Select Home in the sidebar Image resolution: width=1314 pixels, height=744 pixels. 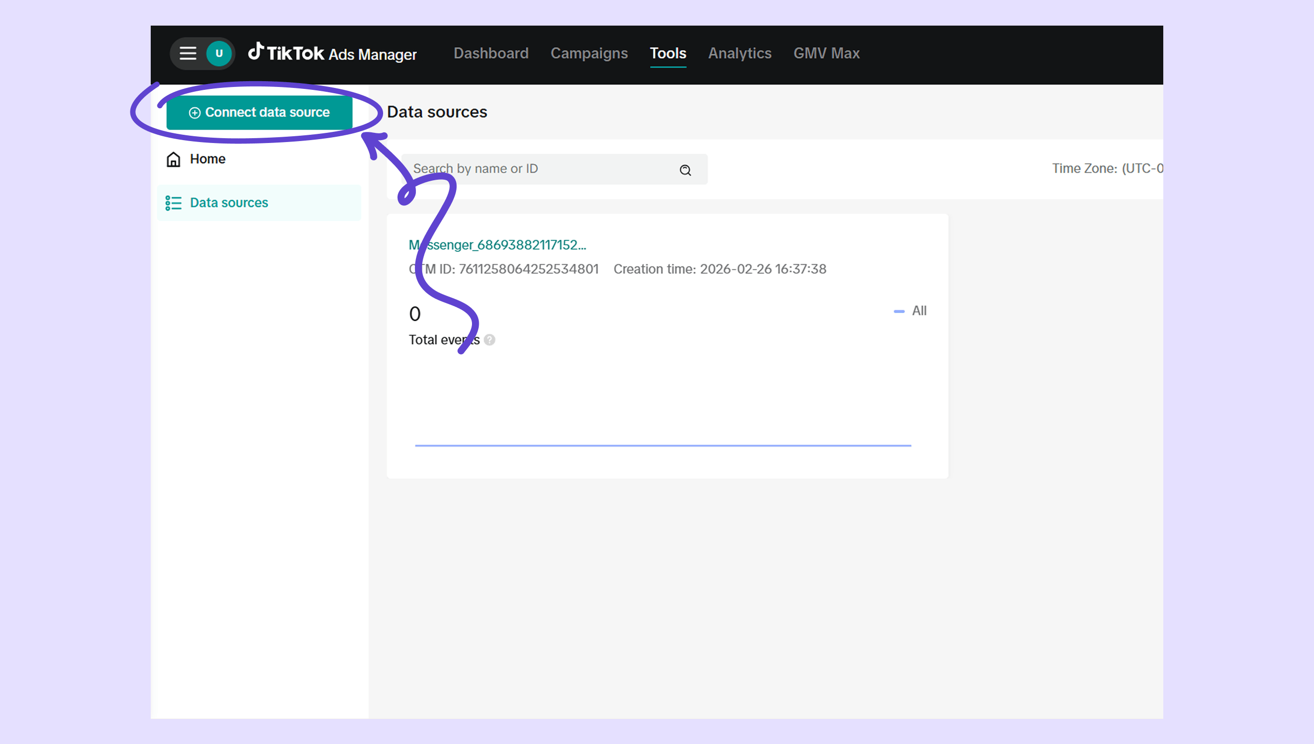207,159
